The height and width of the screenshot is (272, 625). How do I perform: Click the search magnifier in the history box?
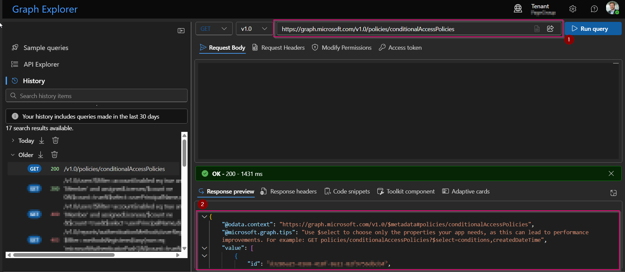pyautogui.click(x=13, y=96)
